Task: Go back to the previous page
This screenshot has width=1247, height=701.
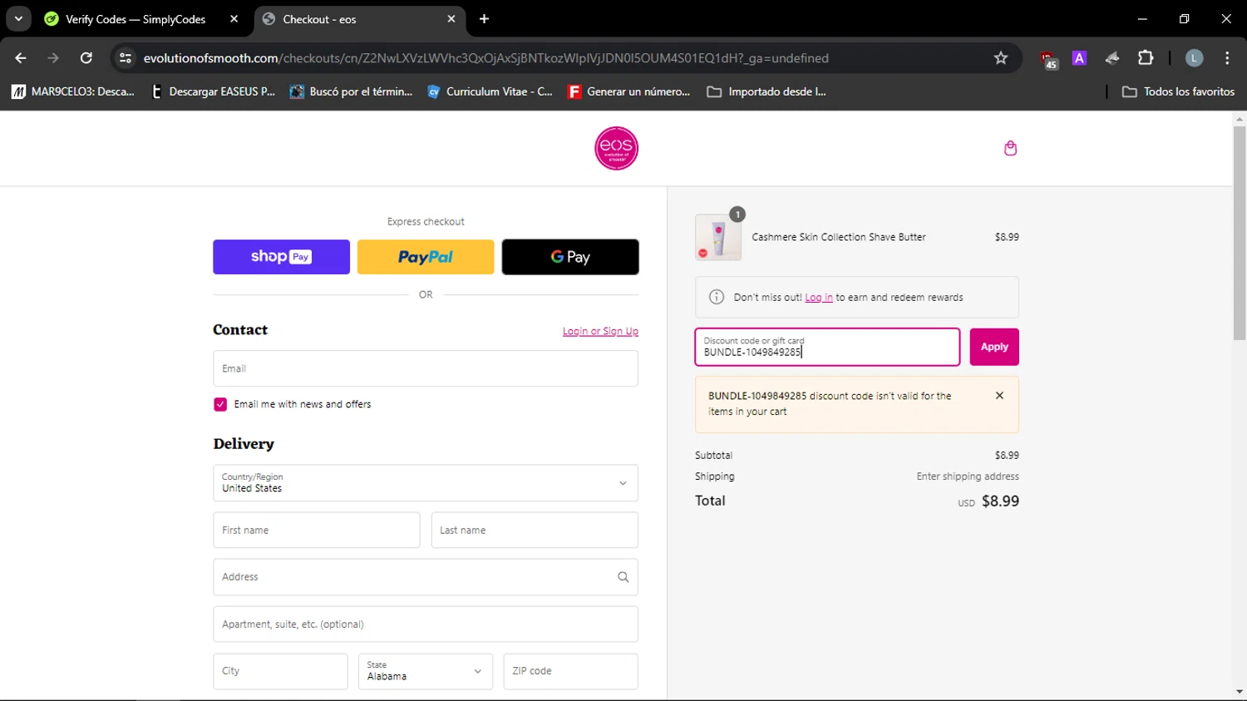Action: pos(21,58)
